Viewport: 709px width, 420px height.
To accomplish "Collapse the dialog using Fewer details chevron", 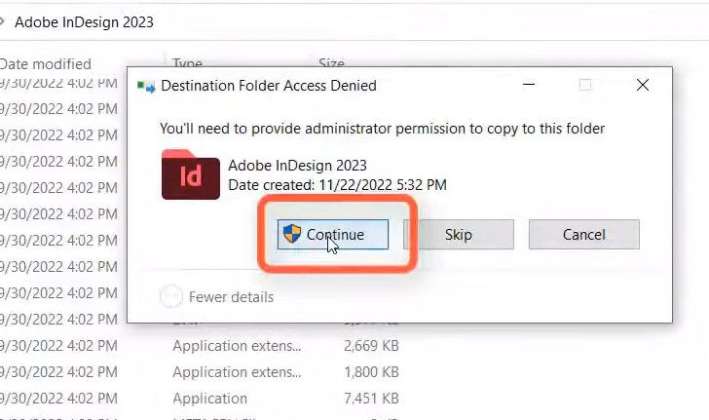I will tap(170, 296).
